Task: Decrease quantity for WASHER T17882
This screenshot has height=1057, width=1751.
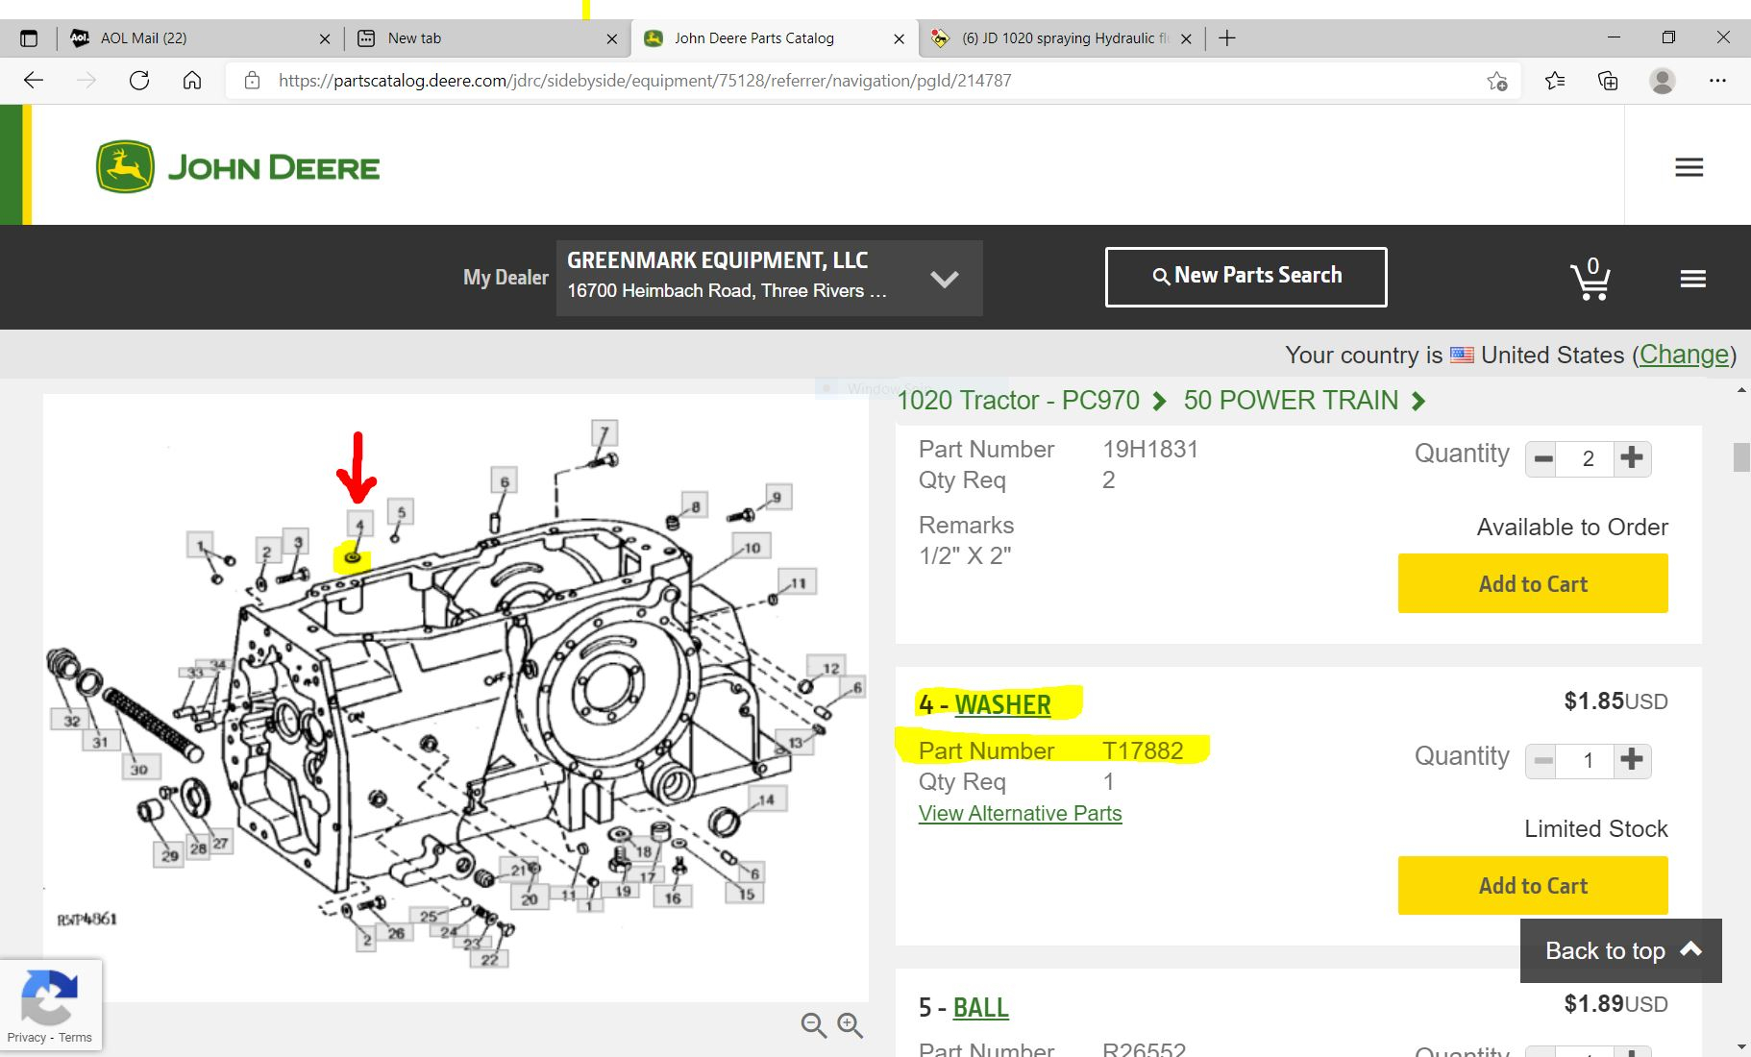Action: pos(1543,761)
